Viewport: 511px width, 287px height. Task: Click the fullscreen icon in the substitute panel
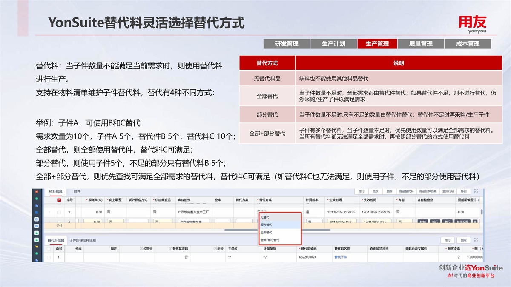[x=476, y=240]
